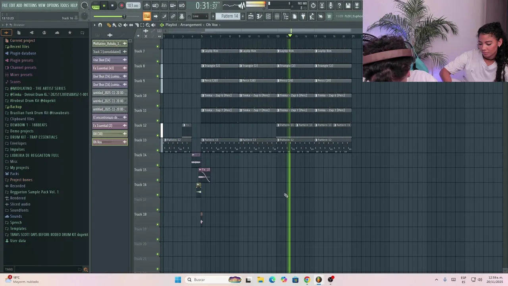This screenshot has width=508, height=286.
Task: Open the Piano roll icon
Action: (x=260, y=16)
